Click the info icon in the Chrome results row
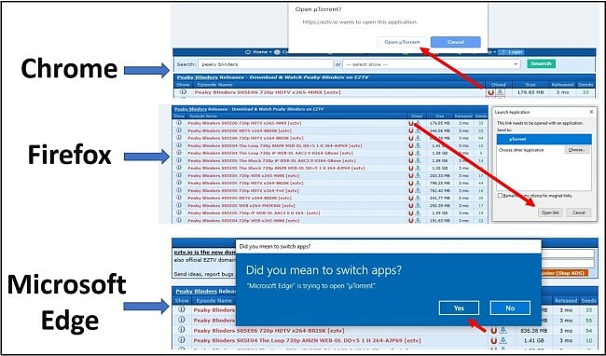Viewport: 606px width, 356px height. pos(183,92)
